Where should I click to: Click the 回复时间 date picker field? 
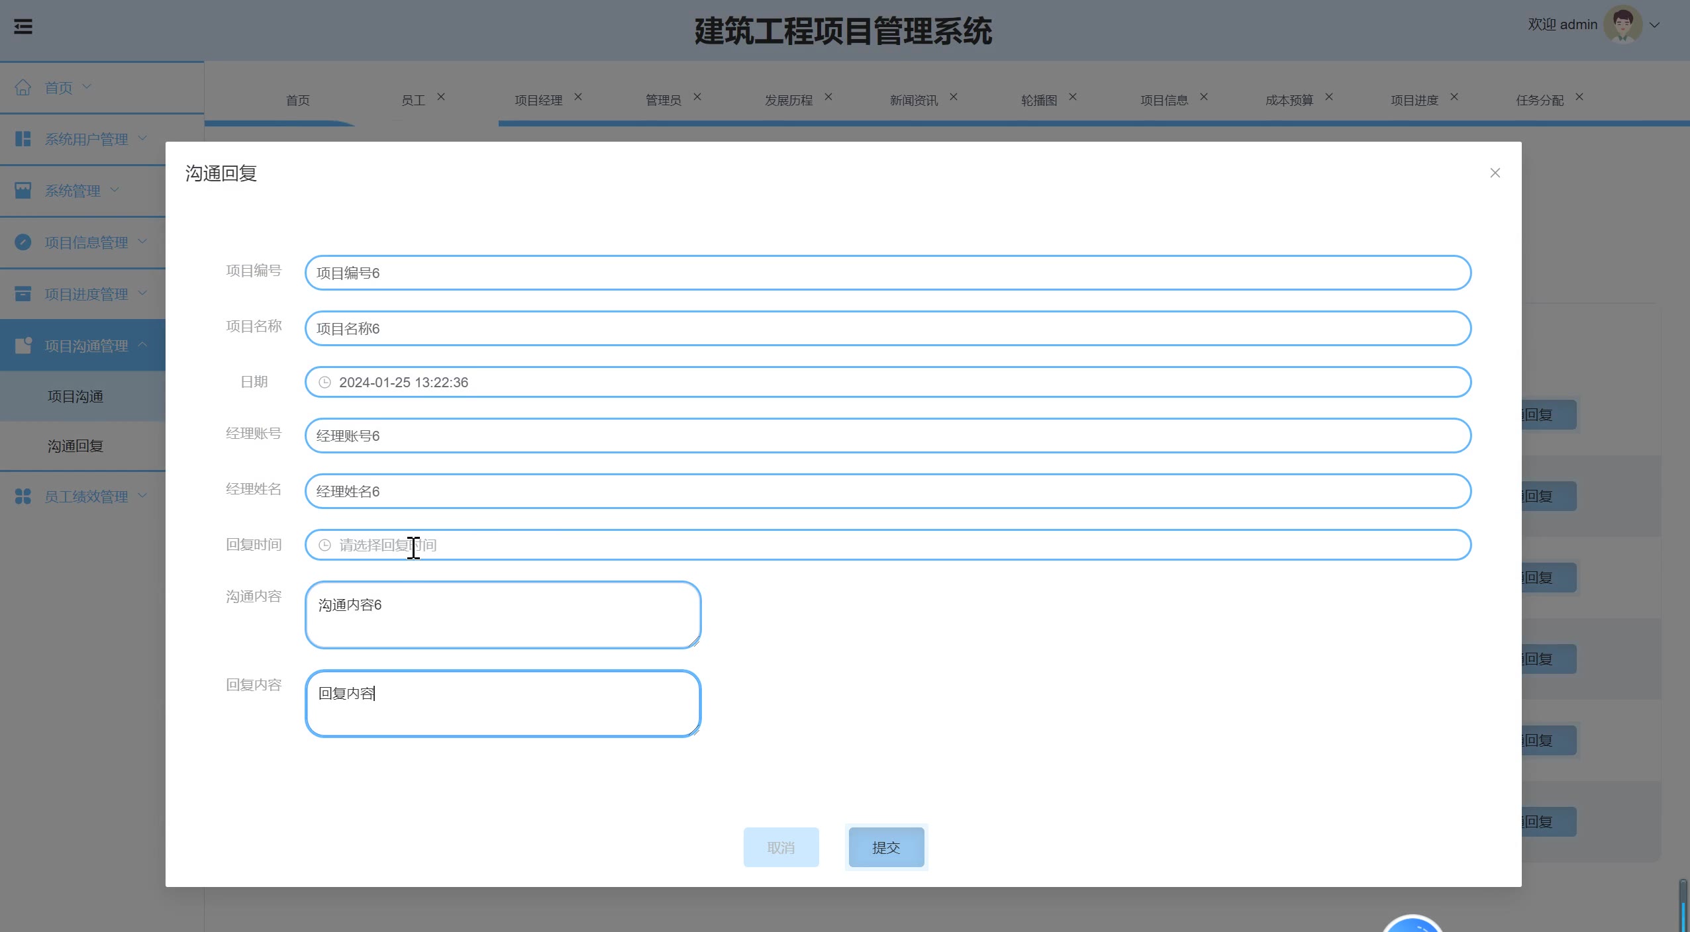pyautogui.click(x=887, y=545)
